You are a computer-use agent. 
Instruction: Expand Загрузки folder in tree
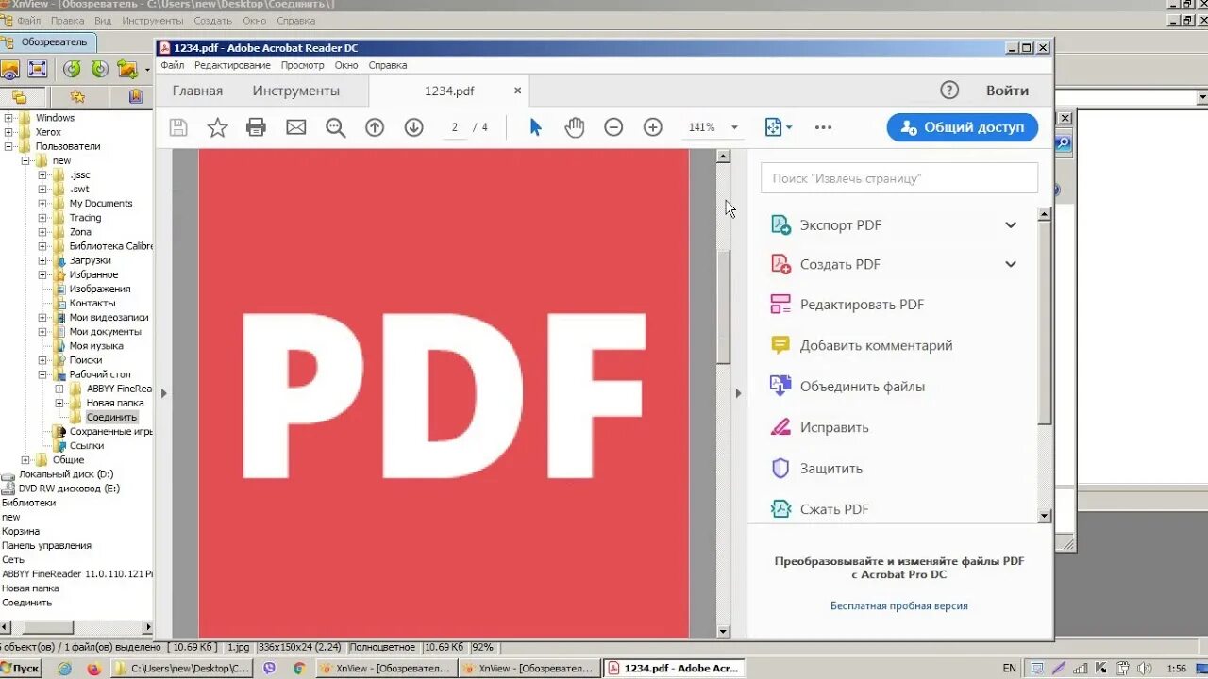pyautogui.click(x=42, y=260)
